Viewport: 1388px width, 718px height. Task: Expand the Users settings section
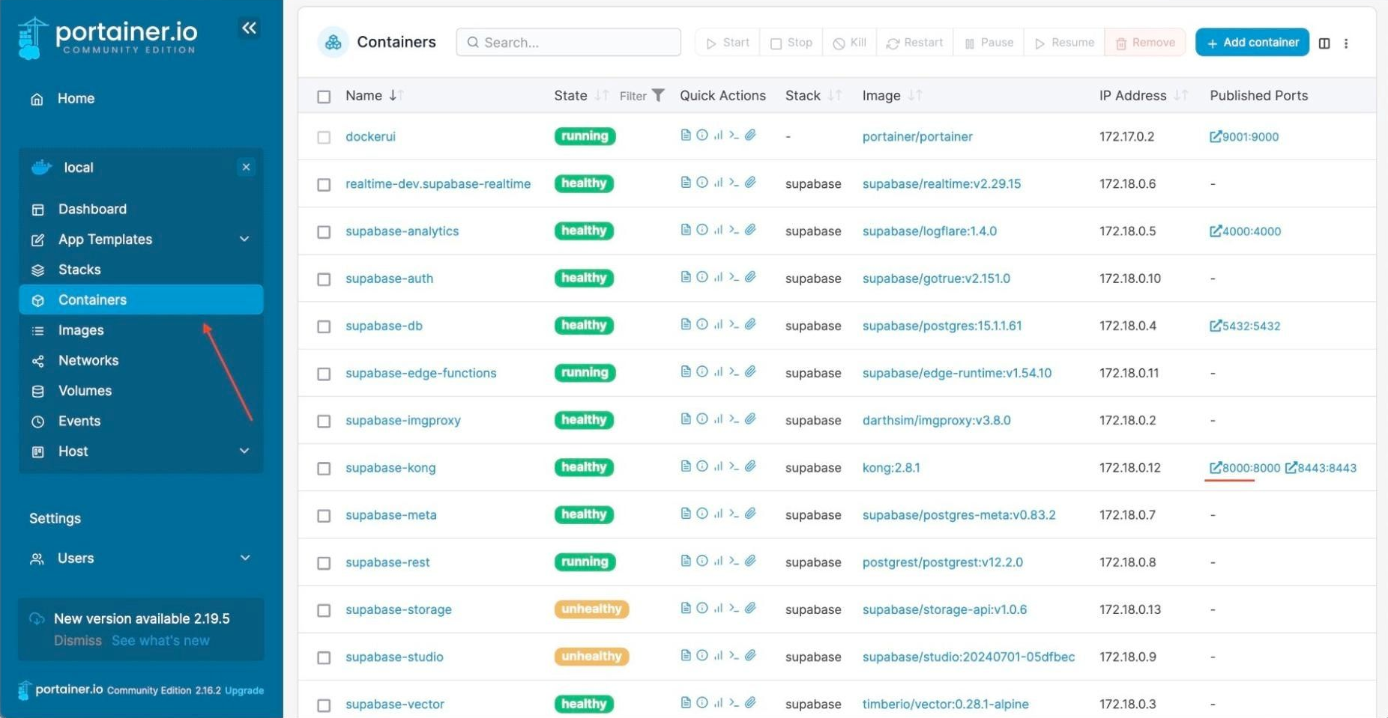pos(245,558)
